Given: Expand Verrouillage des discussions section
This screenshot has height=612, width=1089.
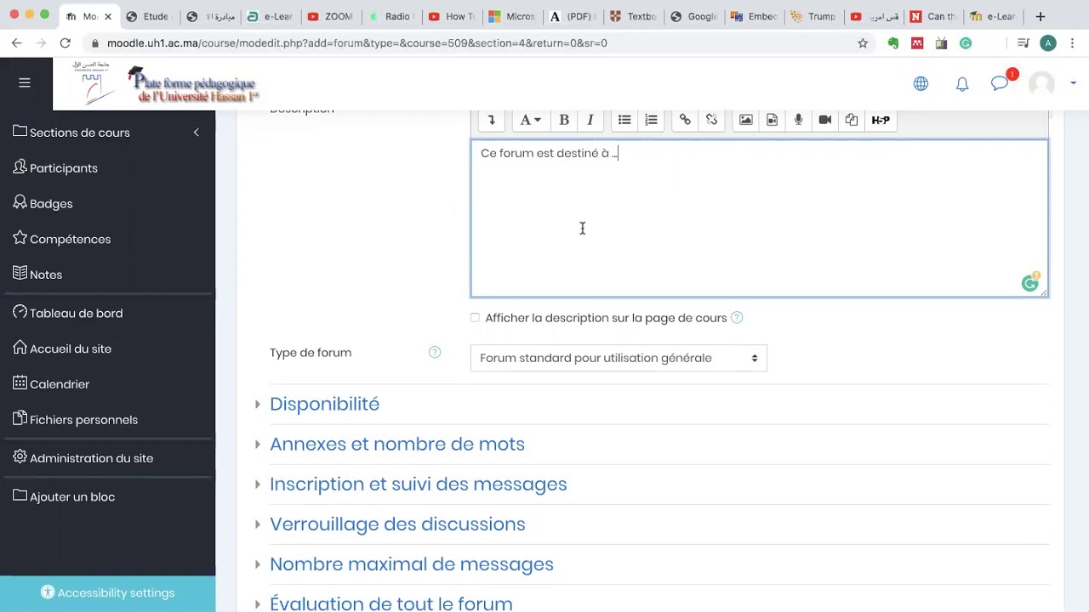Looking at the screenshot, I should (x=397, y=524).
